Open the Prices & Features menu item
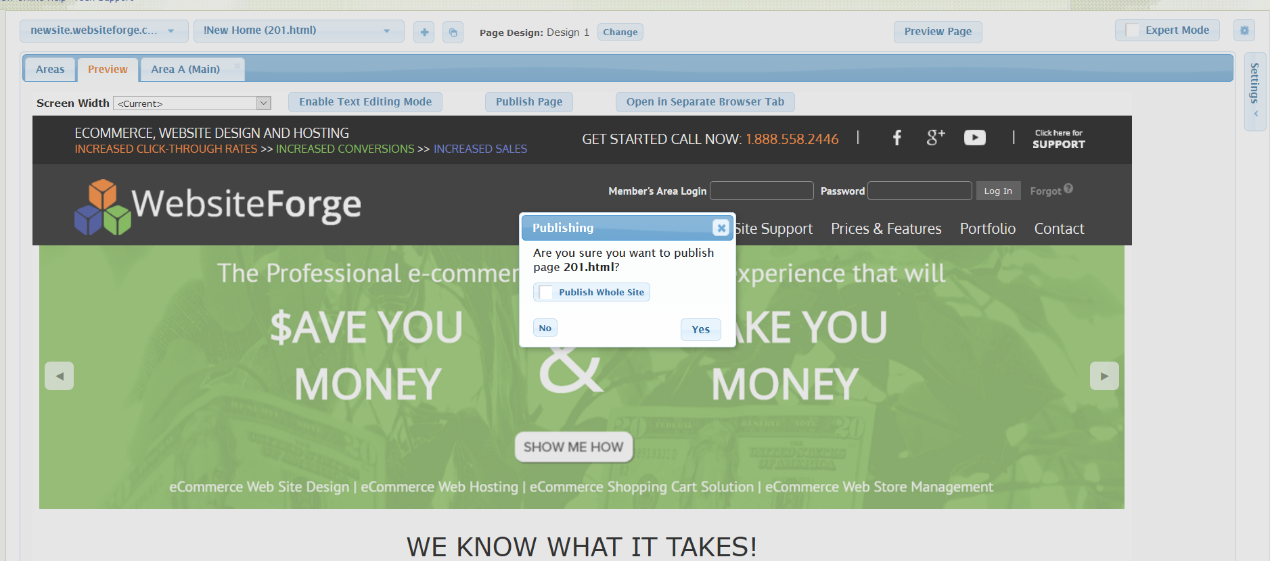Image resolution: width=1270 pixels, height=561 pixels. 886,228
